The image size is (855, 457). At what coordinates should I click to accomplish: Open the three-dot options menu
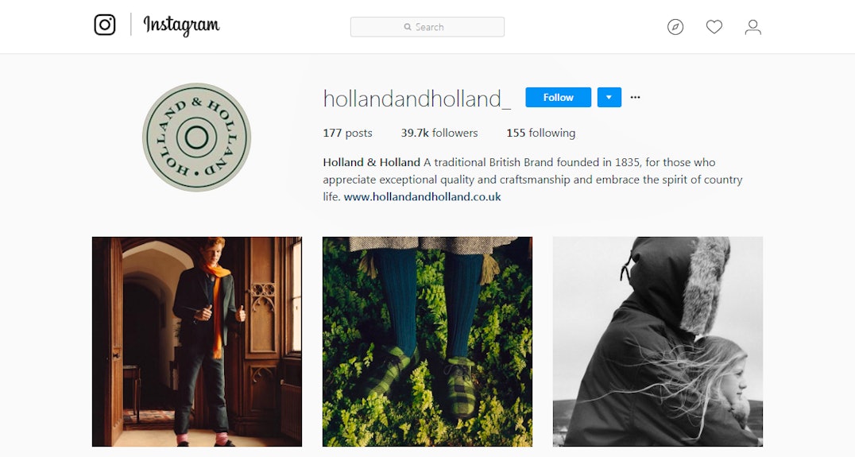[x=635, y=97]
